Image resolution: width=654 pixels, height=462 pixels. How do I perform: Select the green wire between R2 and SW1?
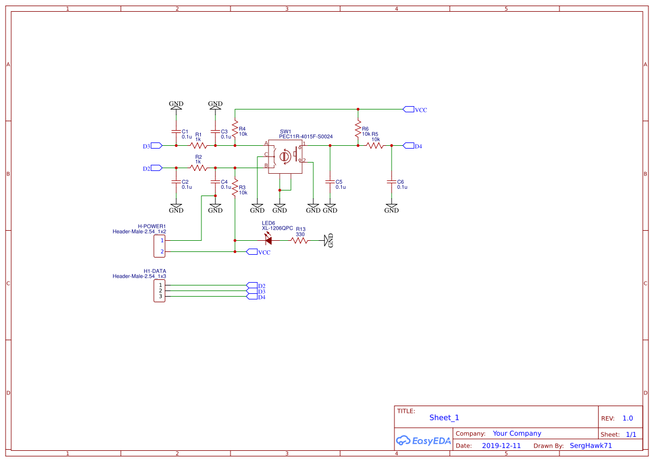tap(246, 167)
